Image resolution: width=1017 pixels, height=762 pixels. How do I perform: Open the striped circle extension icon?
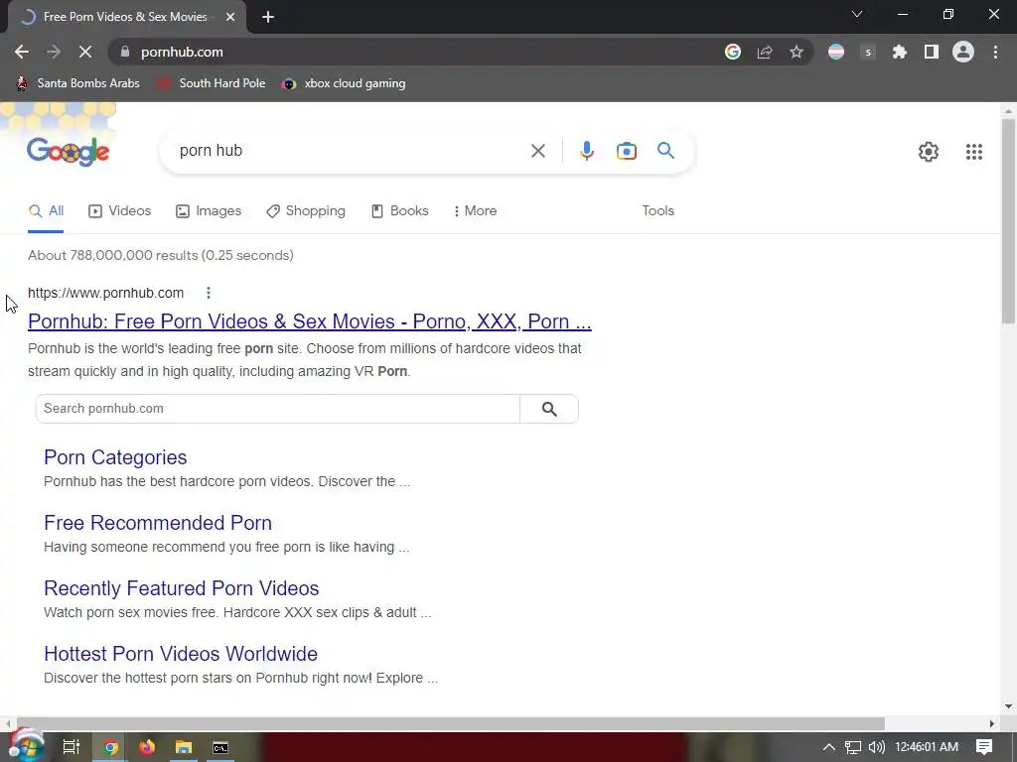click(836, 52)
